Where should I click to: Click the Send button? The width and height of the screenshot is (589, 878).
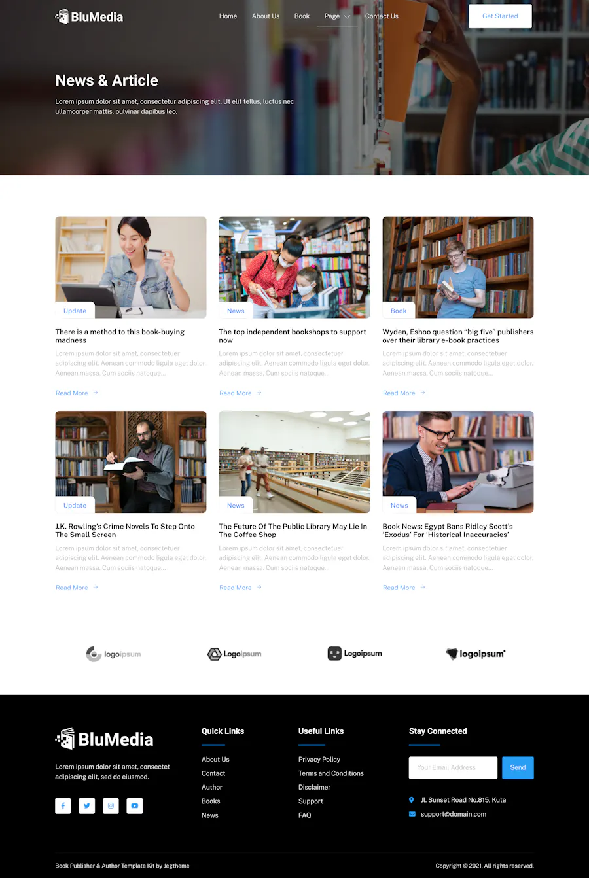pos(518,767)
